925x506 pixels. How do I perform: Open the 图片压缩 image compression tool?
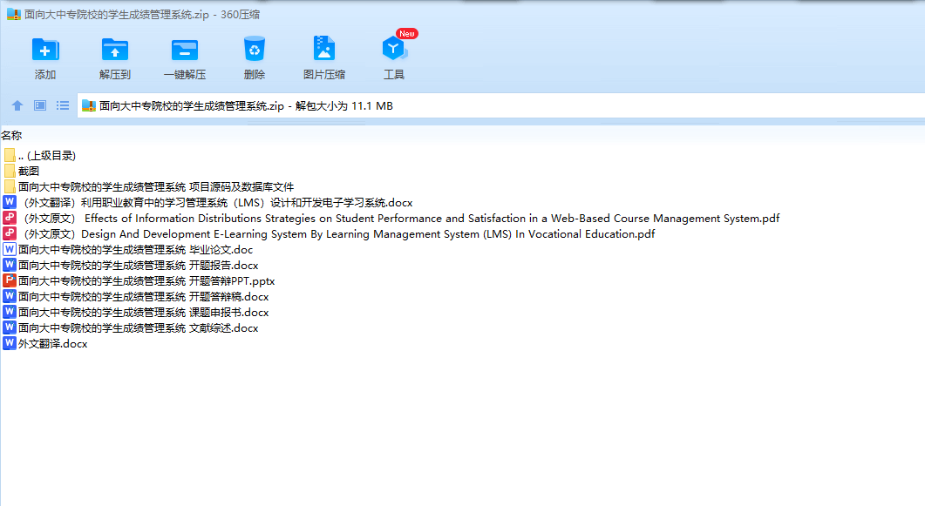[323, 49]
